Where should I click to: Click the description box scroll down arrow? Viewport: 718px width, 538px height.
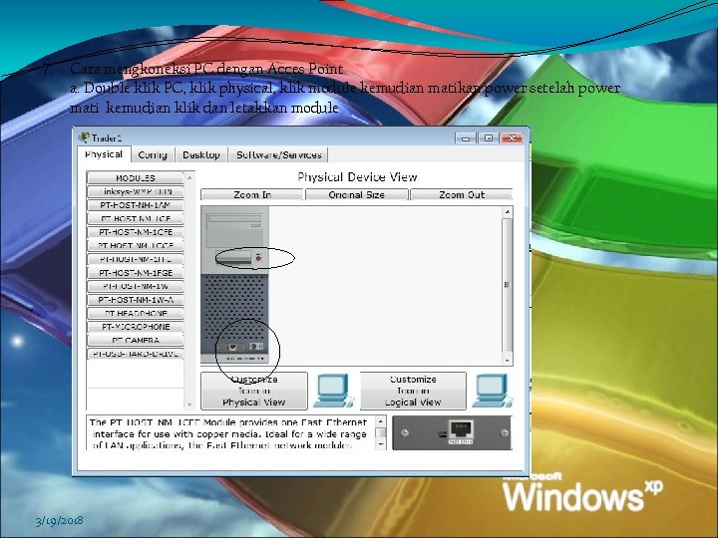(381, 443)
